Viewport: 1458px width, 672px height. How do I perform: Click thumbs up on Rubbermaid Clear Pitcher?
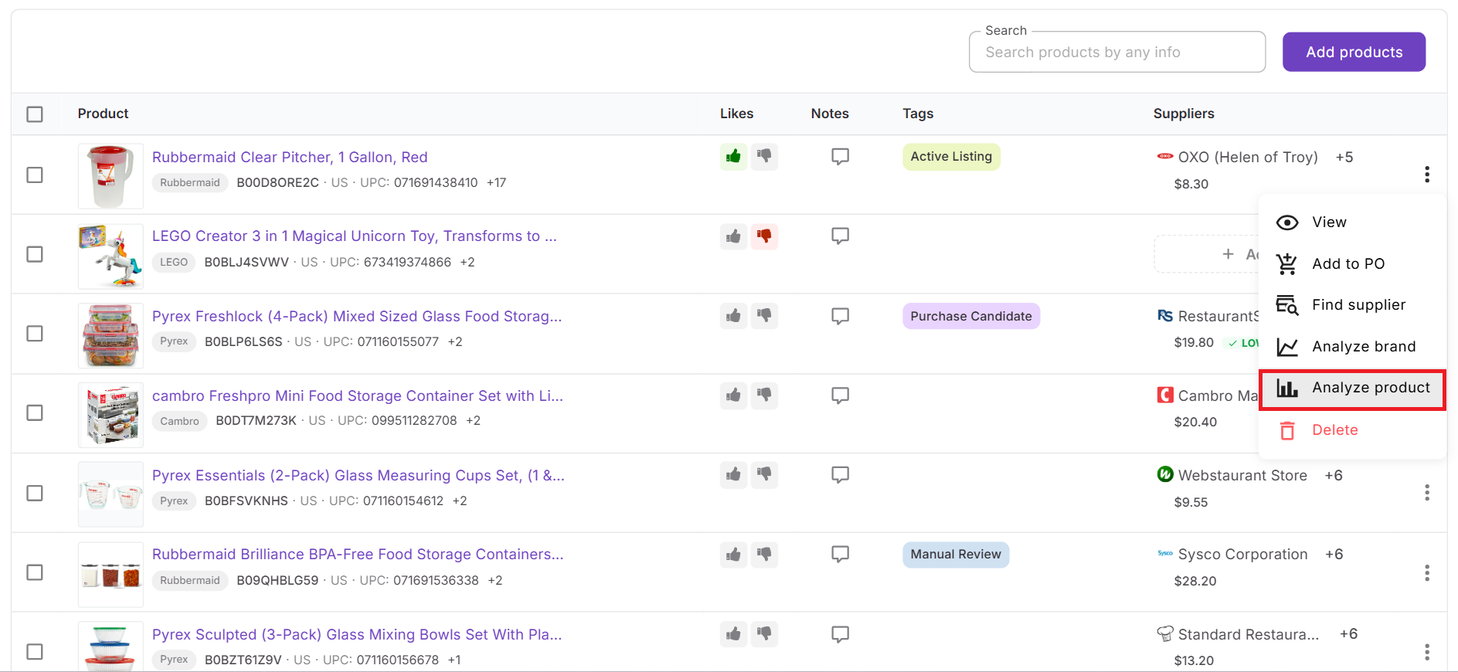tap(733, 157)
